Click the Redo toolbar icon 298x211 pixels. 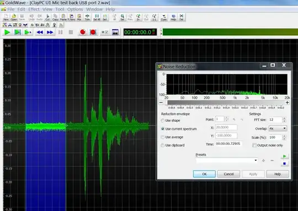39,17
